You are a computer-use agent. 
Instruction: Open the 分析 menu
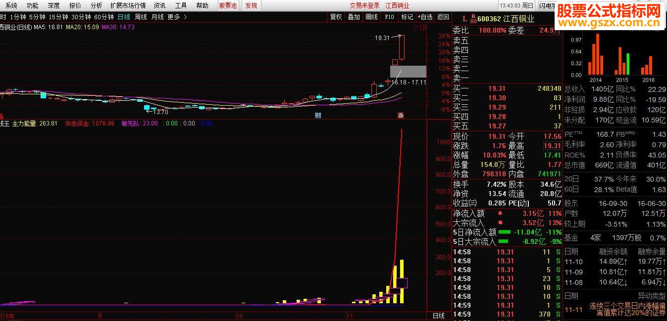(97, 5)
